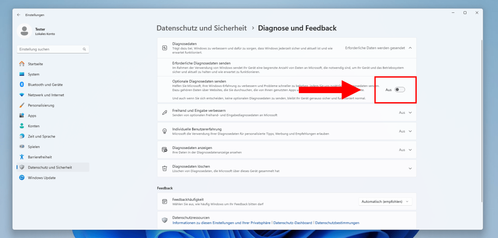Expand Freihand und Eingabe verbessern
The image size is (498, 238).
coord(410,113)
